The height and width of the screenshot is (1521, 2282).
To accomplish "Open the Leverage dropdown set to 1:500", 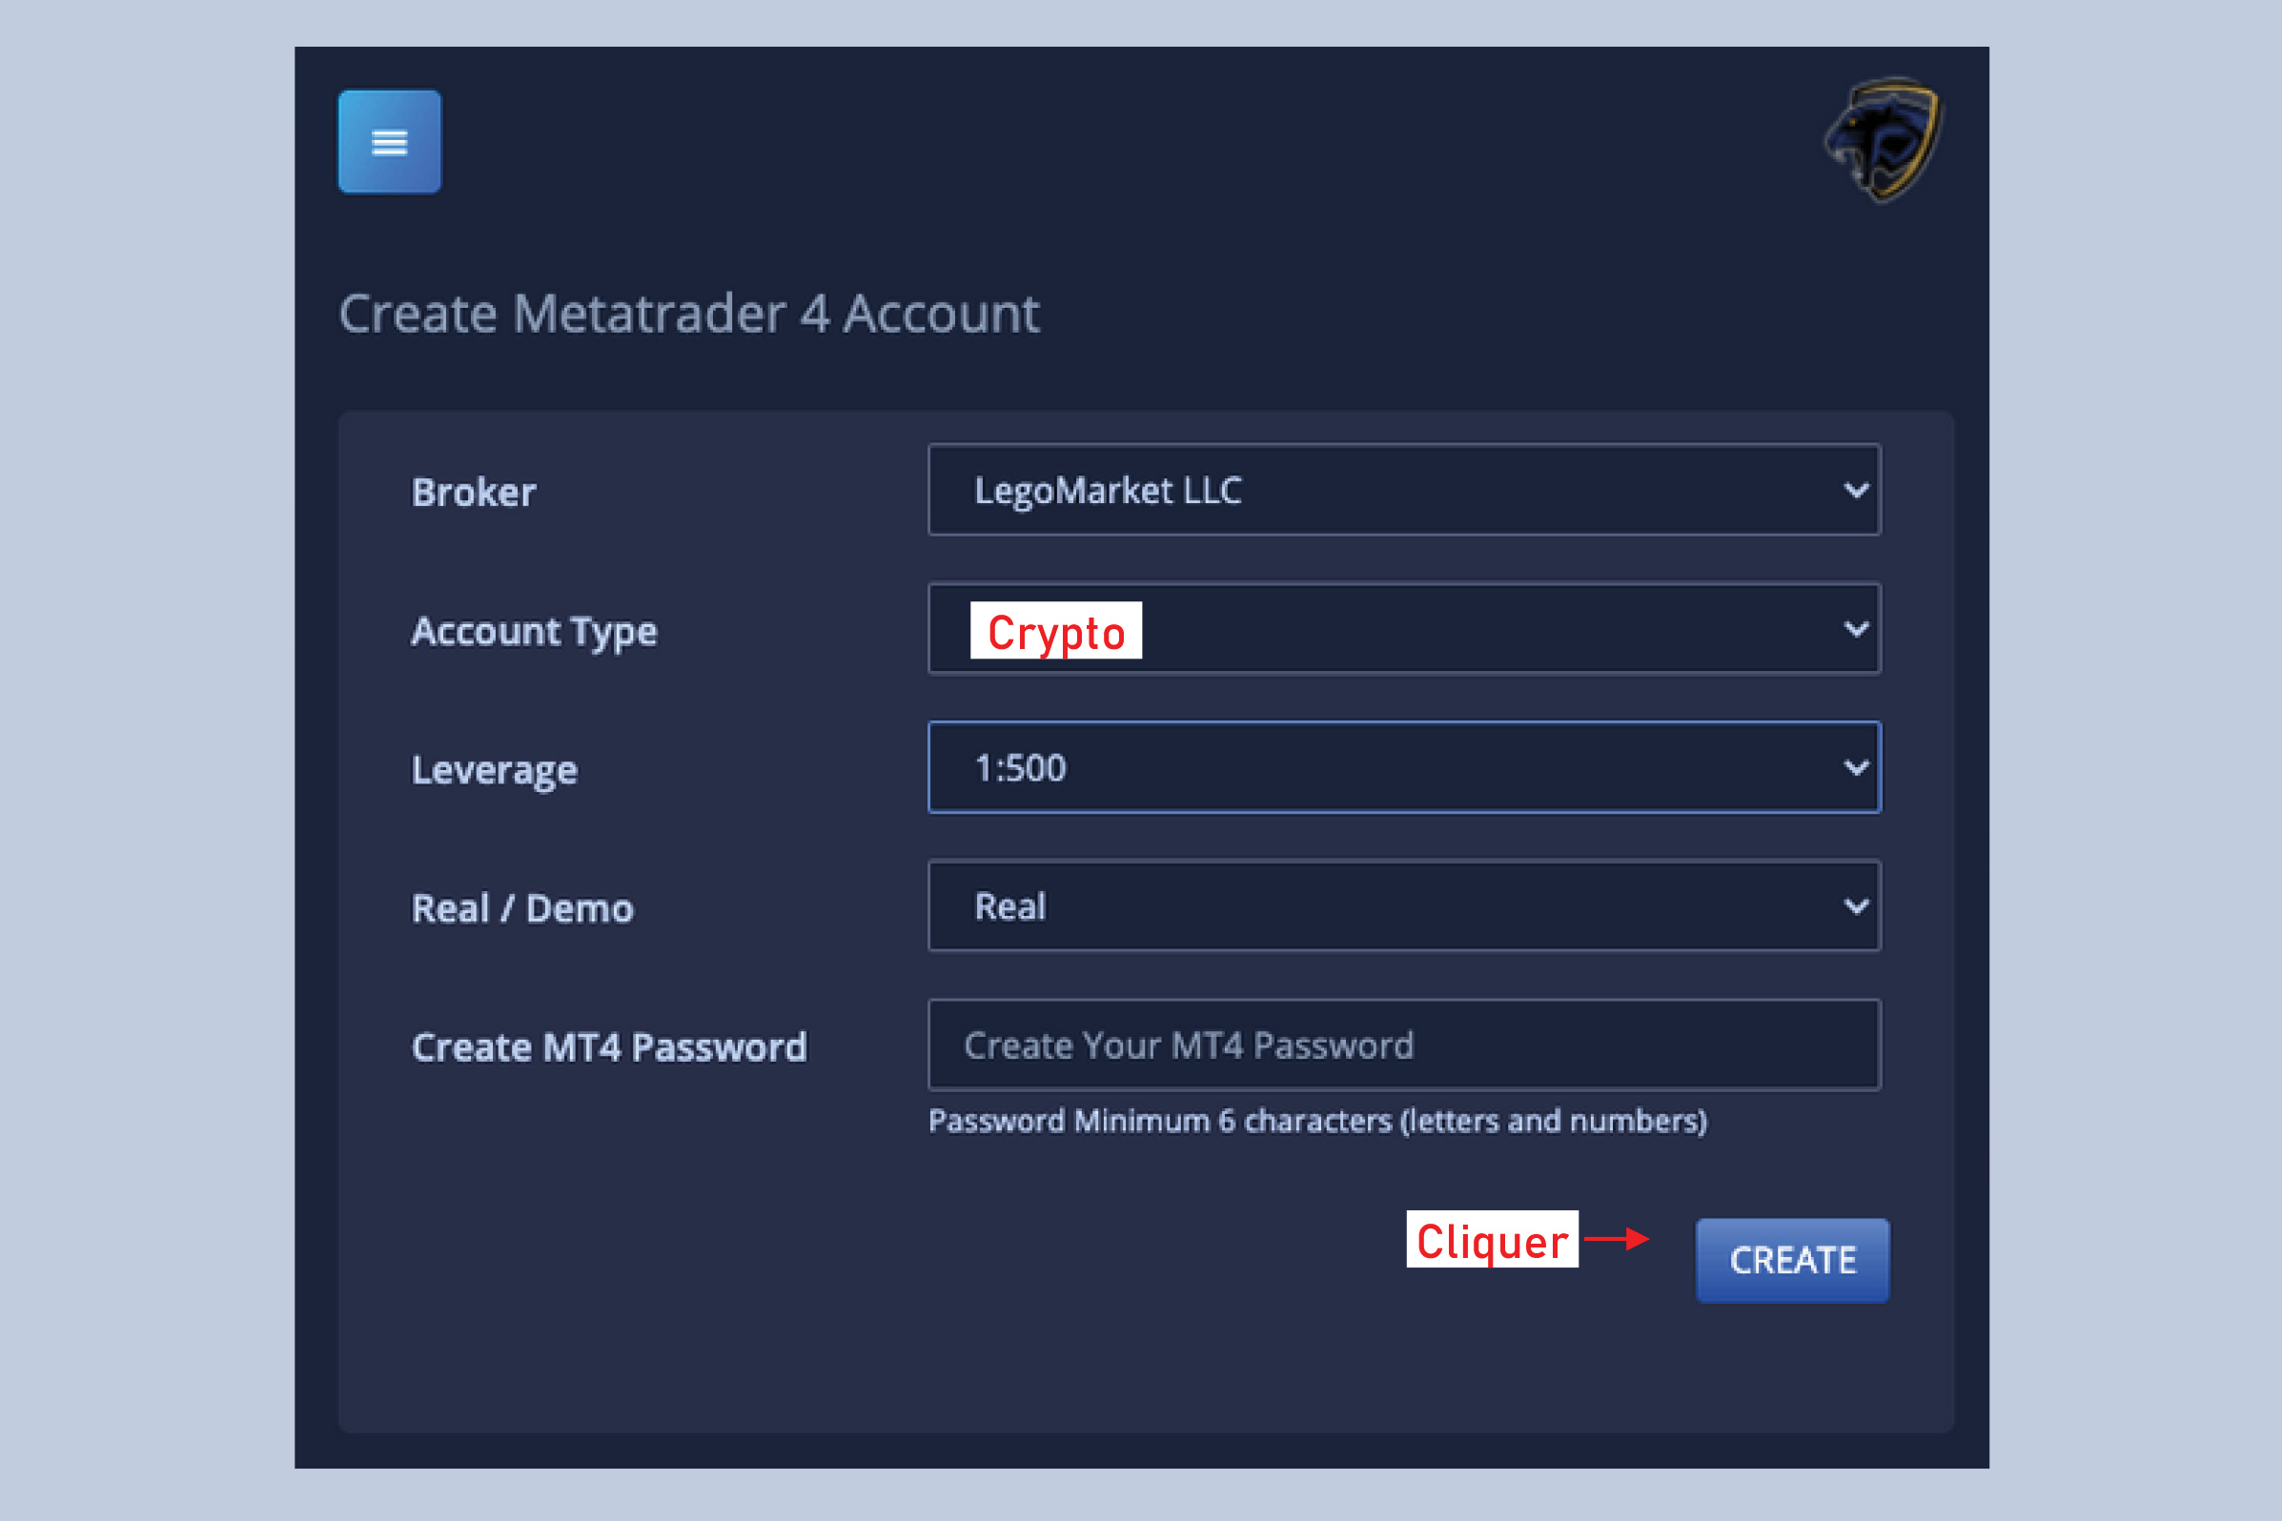I will tap(1404, 767).
